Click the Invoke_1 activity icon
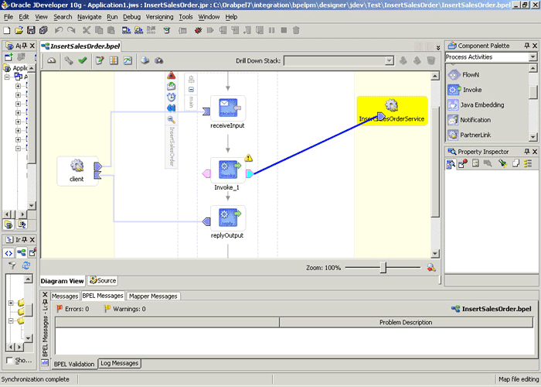The width and height of the screenshot is (541, 387). click(x=228, y=169)
